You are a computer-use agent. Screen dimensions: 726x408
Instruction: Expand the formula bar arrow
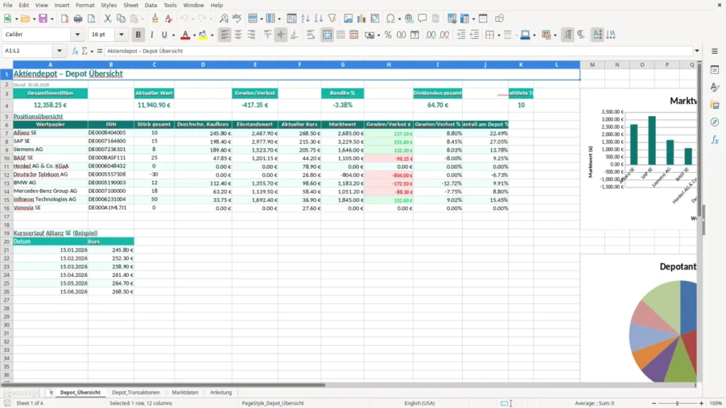(x=697, y=51)
